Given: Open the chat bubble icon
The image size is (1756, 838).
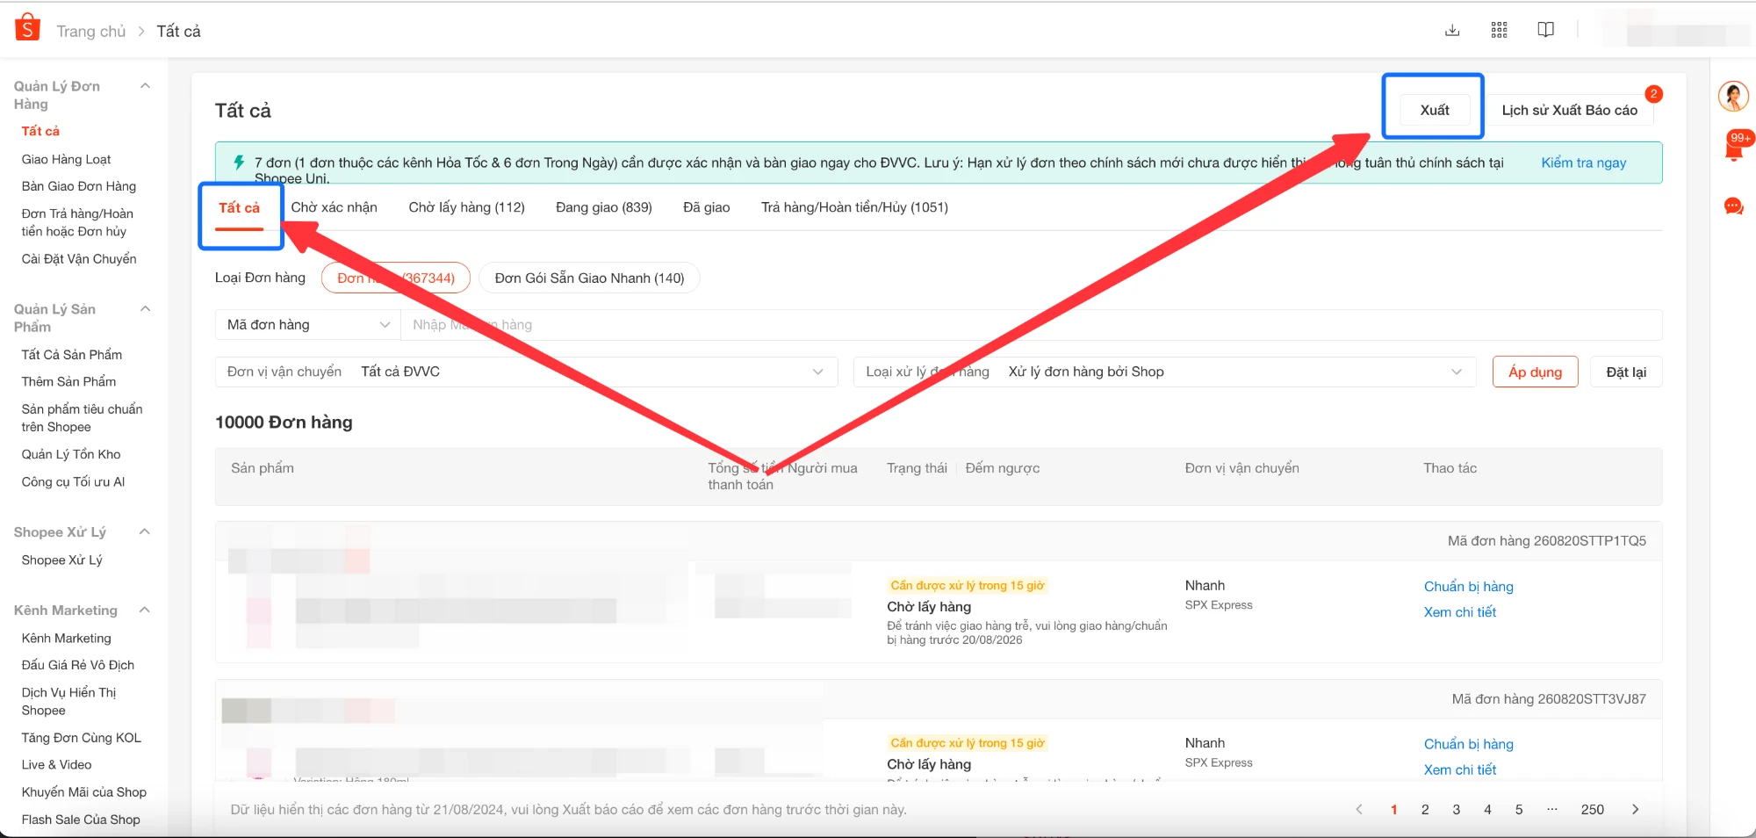Looking at the screenshot, I should click(1733, 206).
